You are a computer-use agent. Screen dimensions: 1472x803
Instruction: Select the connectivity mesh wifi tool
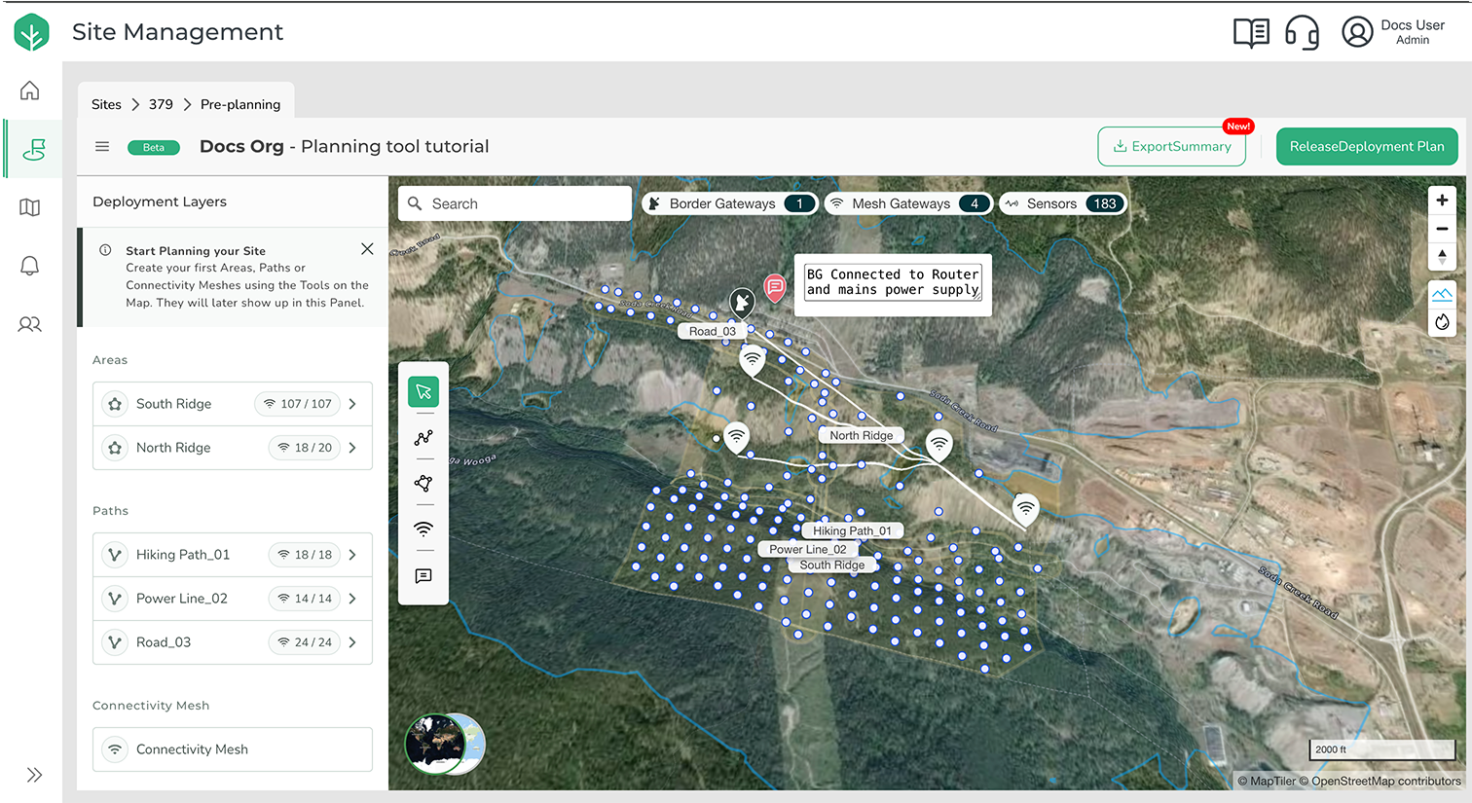423,529
